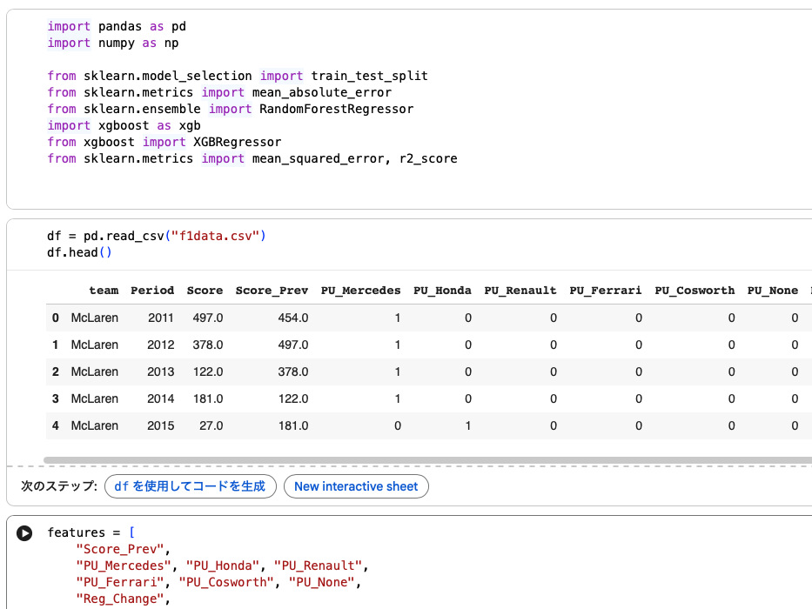Viewport: 812px width, 609px height.
Task: Select the 'PU_None' column header
Action: click(x=772, y=291)
